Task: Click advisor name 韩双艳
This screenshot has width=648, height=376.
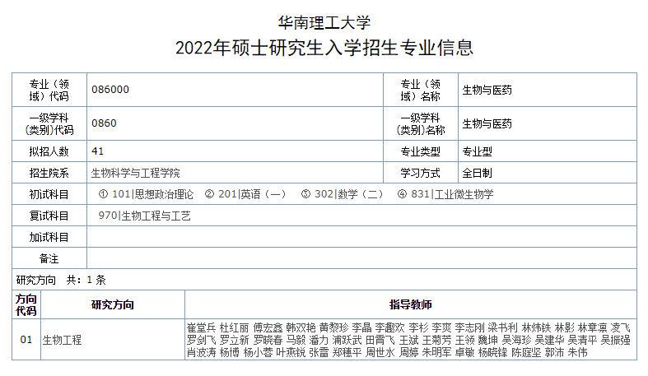Action: pyautogui.click(x=301, y=327)
